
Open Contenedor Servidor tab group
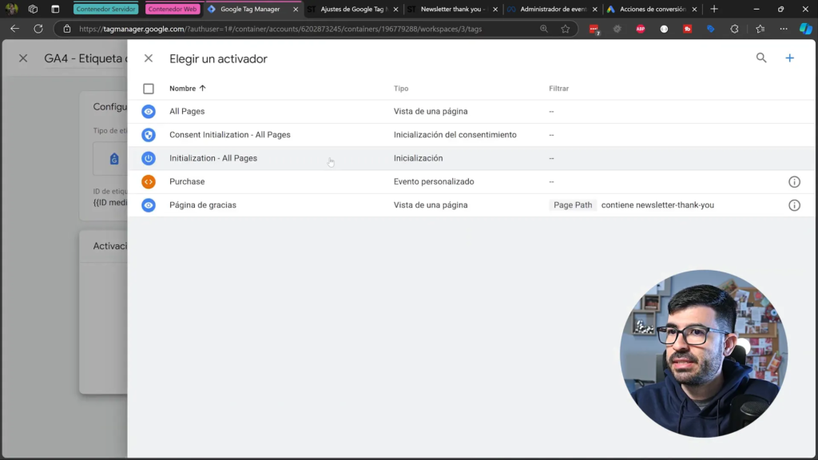[x=106, y=9]
